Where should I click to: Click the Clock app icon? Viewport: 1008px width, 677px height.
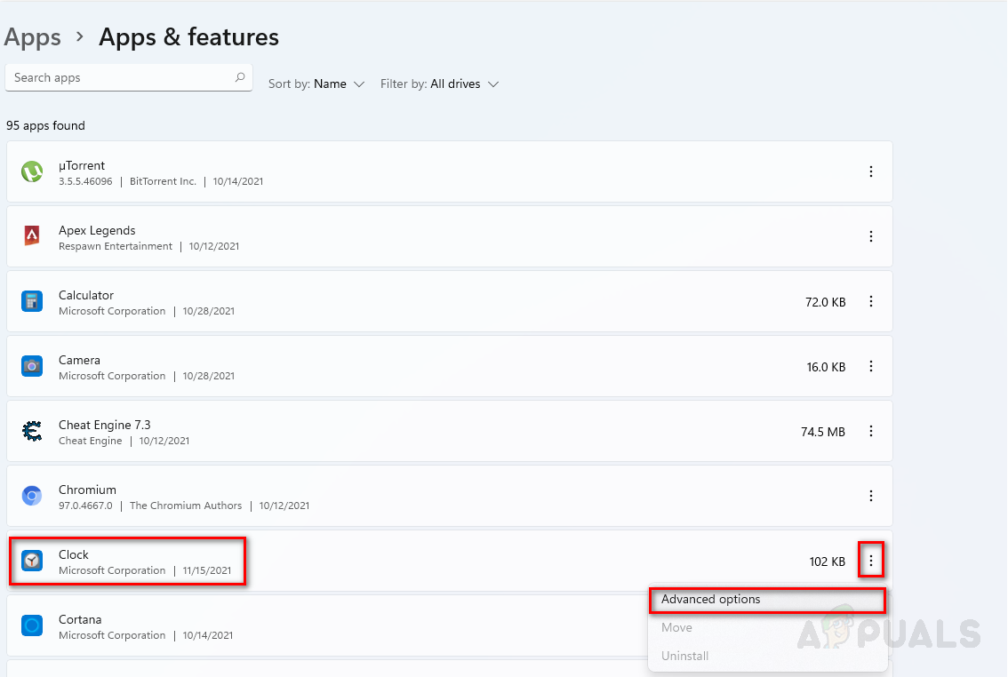pyautogui.click(x=32, y=561)
